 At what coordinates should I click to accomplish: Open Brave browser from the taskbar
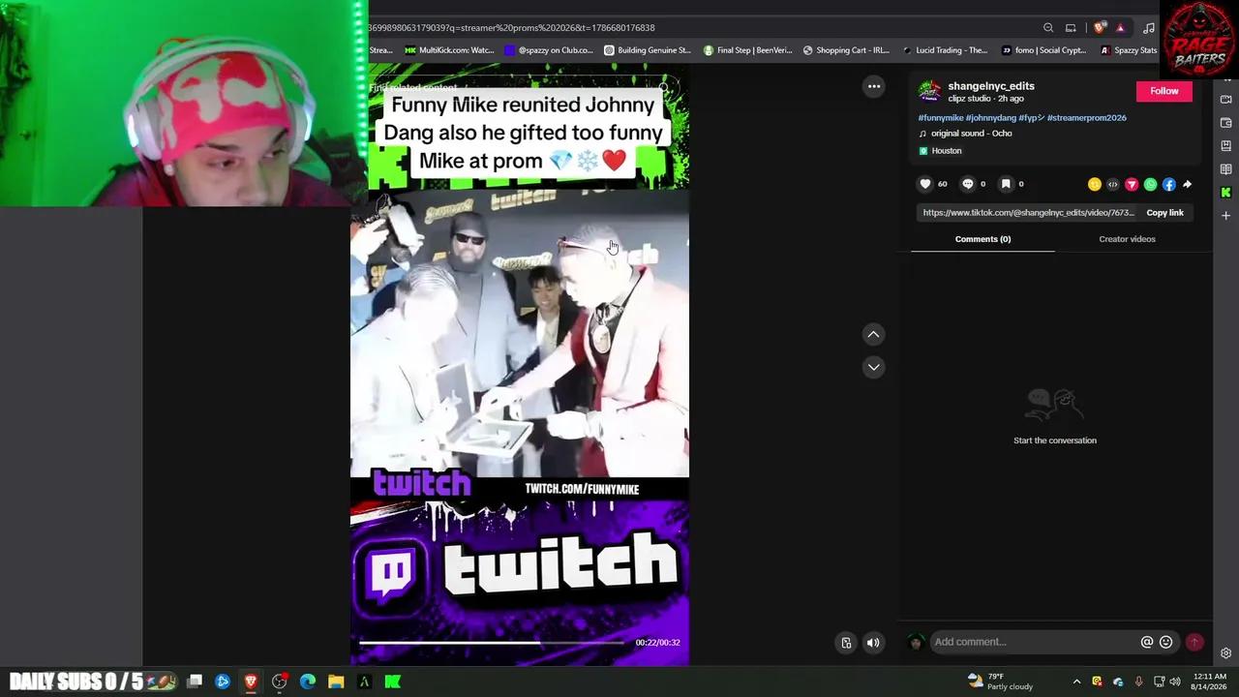click(251, 682)
